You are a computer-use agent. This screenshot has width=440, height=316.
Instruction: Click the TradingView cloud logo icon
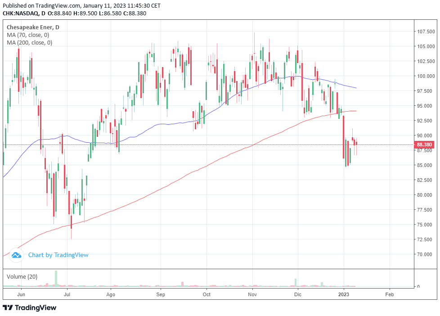point(16,255)
